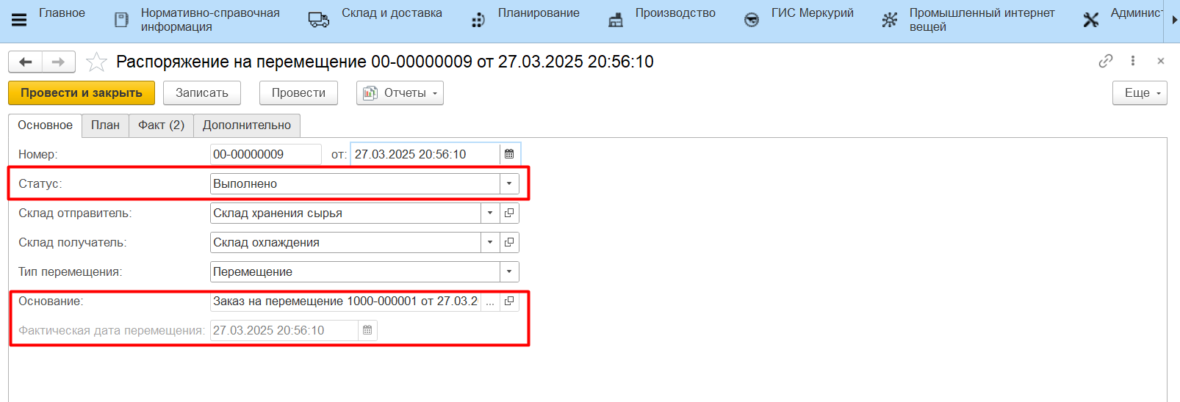
Task: Click the forward navigation arrow
Action: (59, 62)
